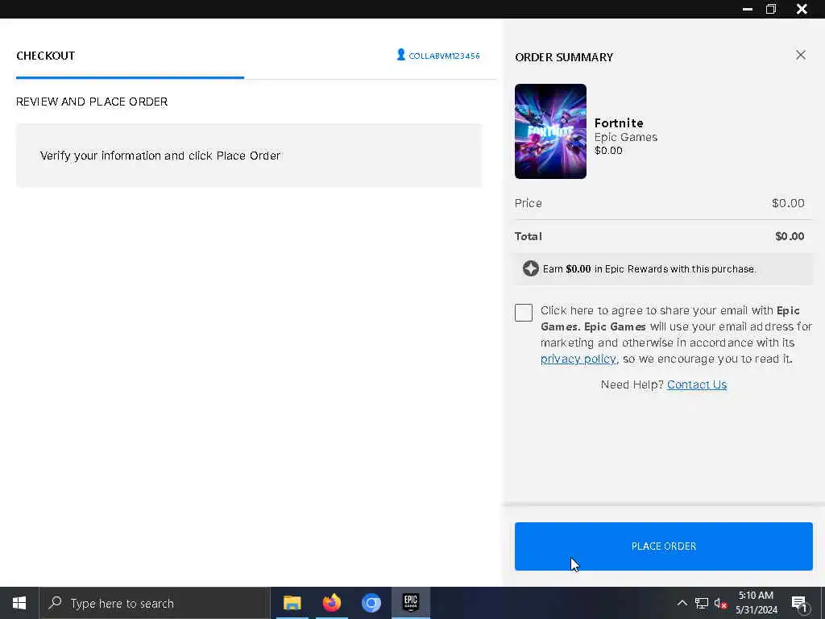Click the taskbar search box

point(155,603)
